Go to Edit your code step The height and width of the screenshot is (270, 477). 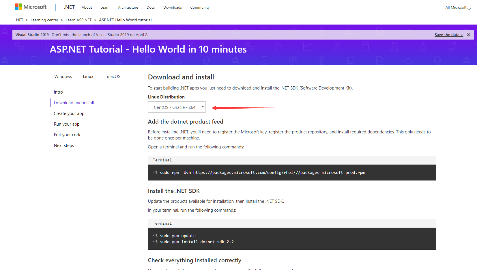(68, 135)
